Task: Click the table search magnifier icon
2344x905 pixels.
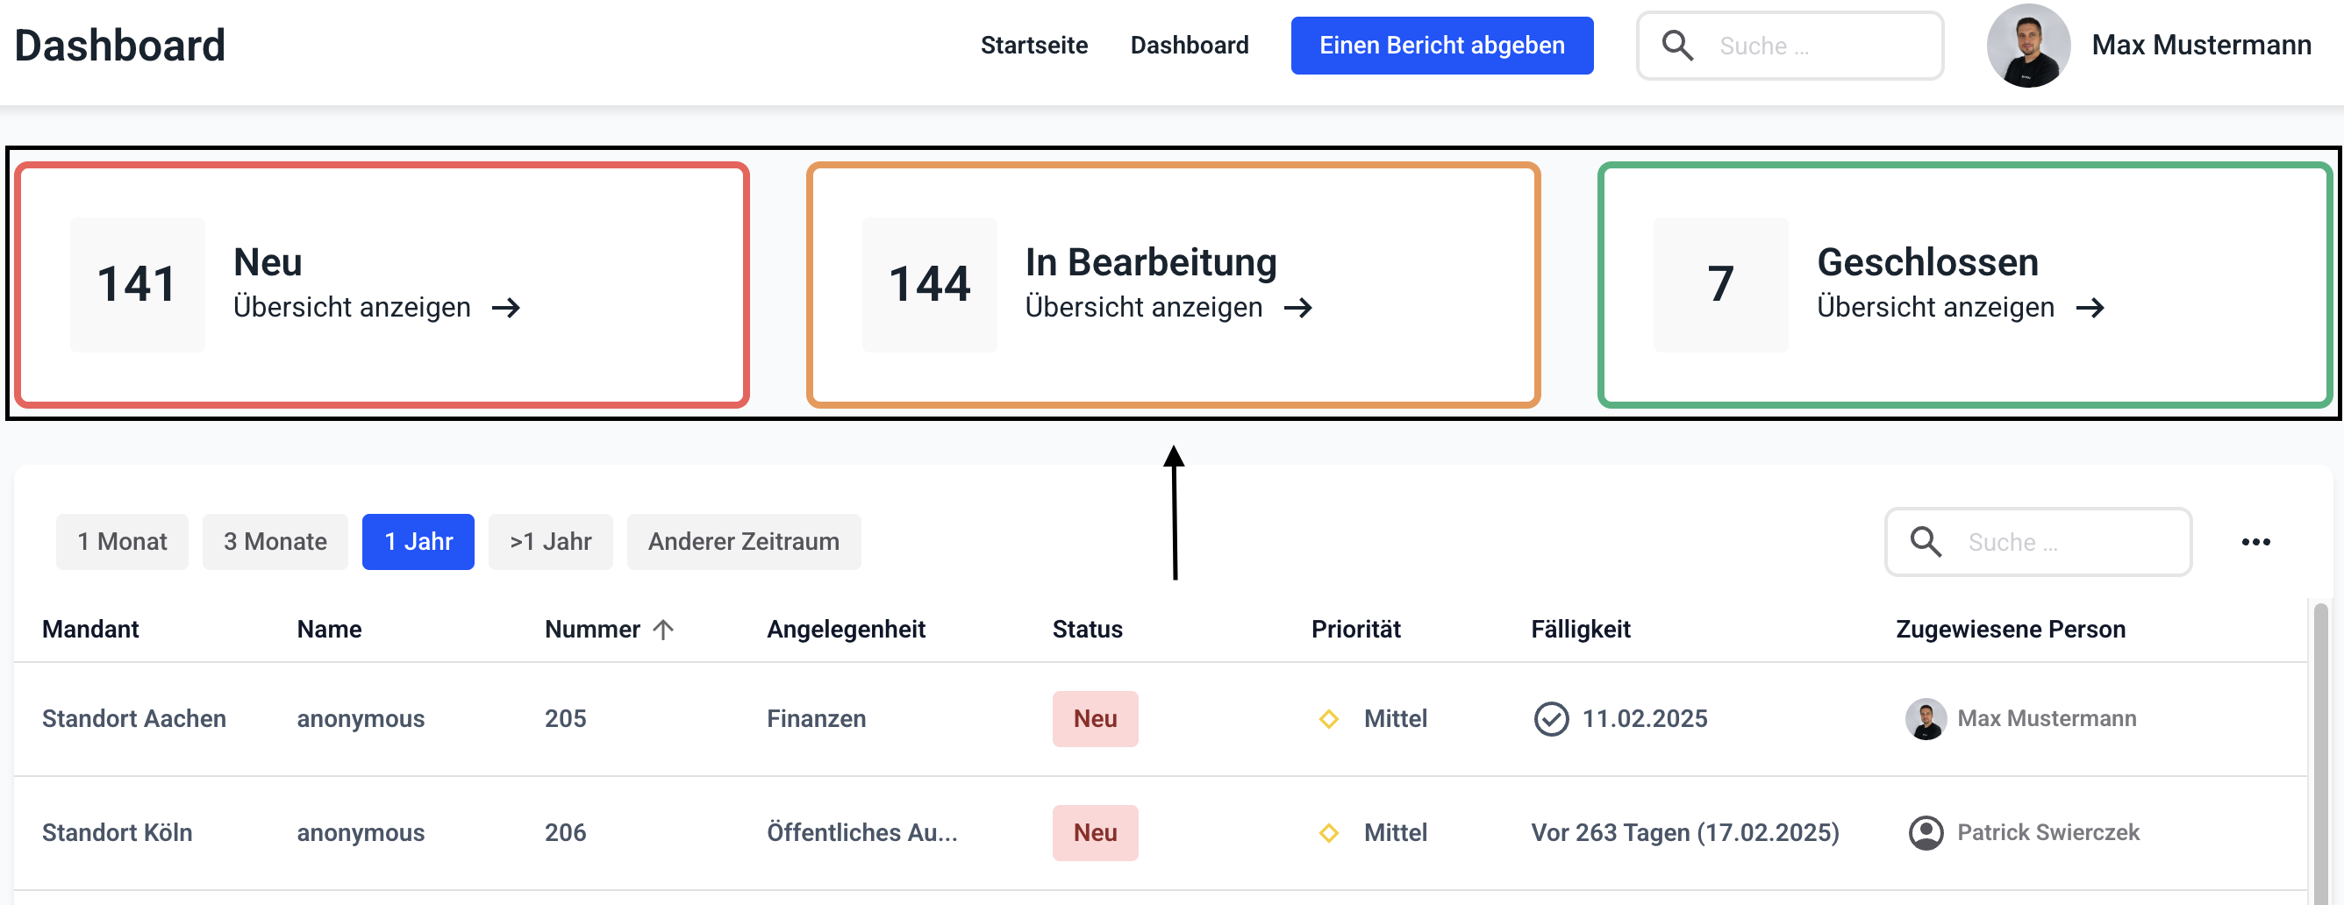Action: pos(1926,542)
